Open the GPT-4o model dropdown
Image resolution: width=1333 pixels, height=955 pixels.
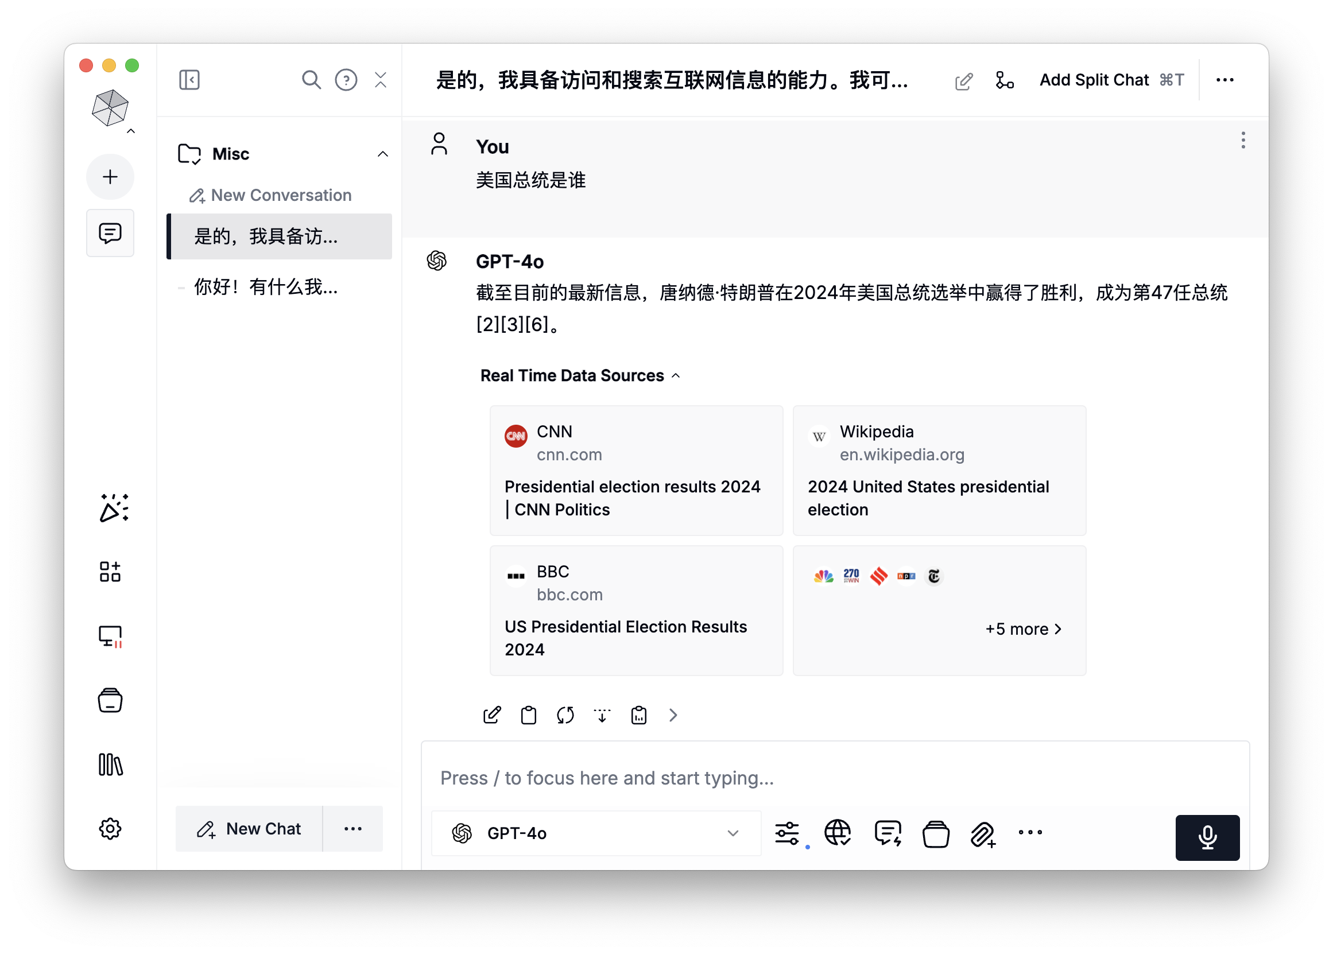point(596,832)
